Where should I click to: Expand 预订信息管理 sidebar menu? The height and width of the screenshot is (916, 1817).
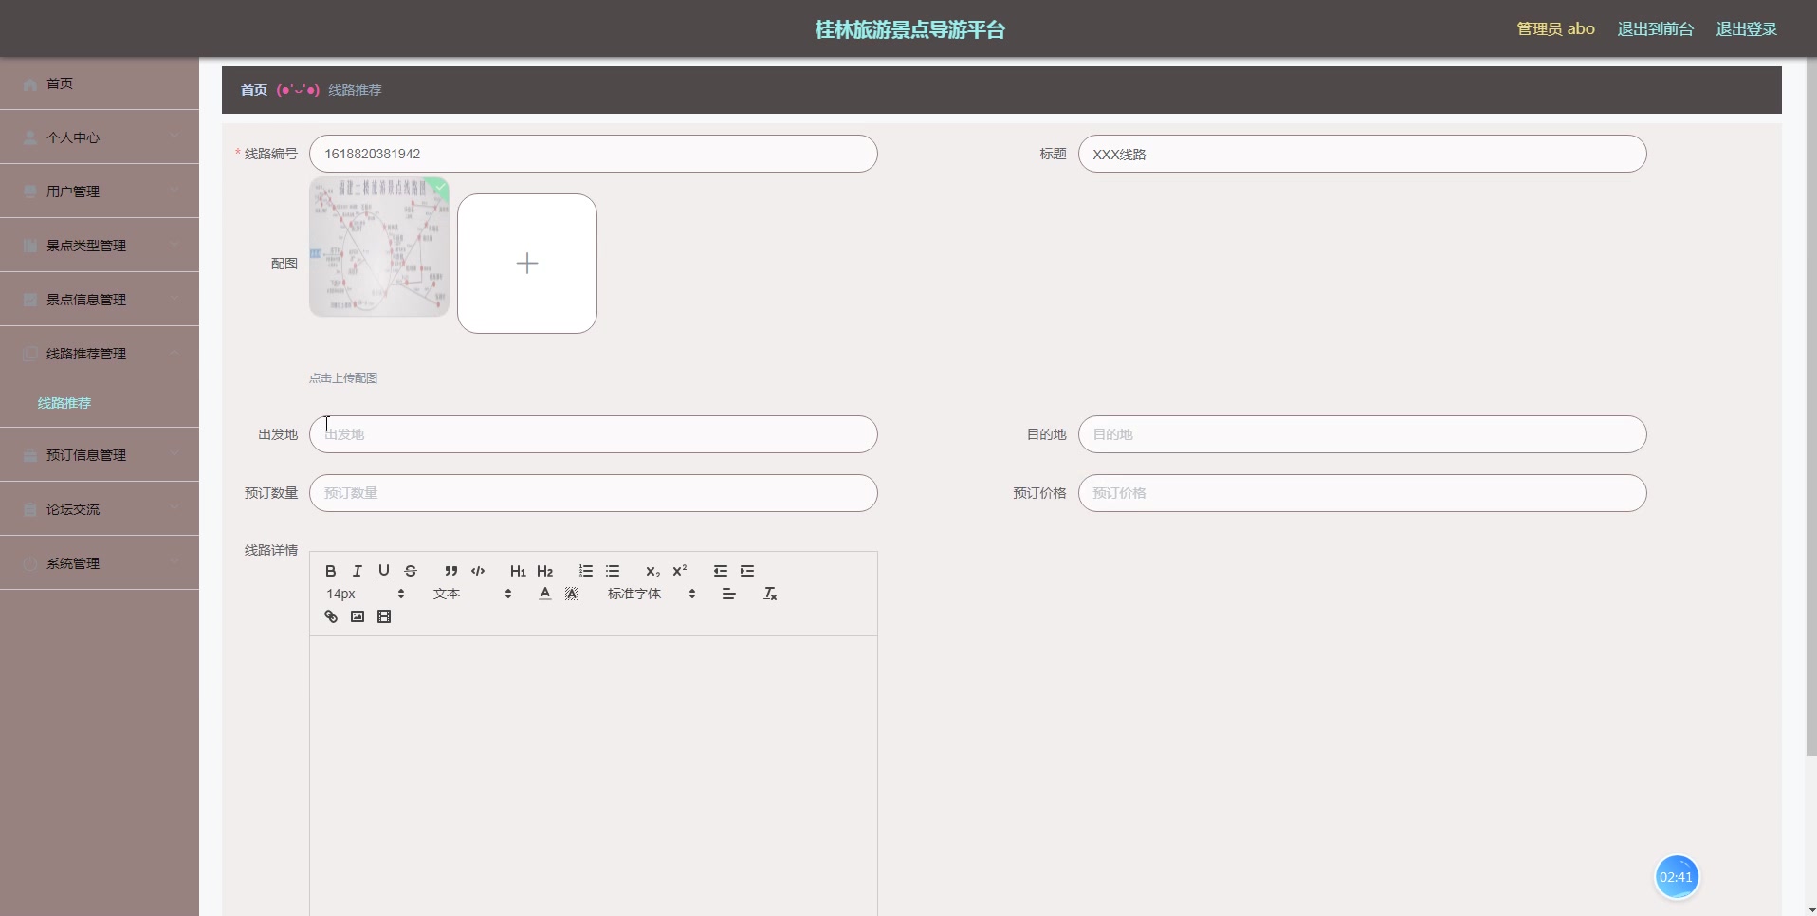[100, 455]
